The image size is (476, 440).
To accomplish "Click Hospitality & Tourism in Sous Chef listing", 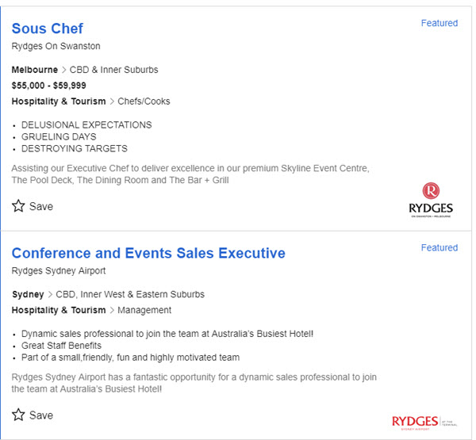I will 59,101.
